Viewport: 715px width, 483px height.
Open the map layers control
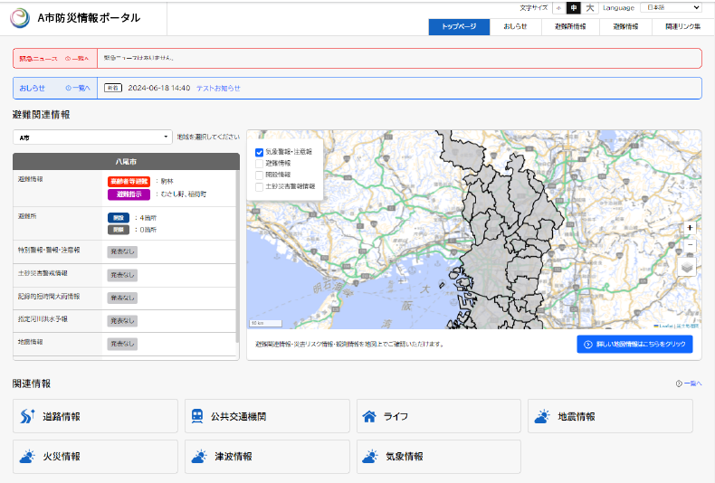(689, 266)
